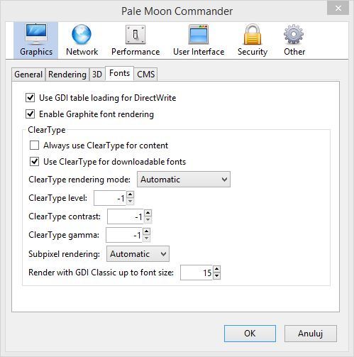Increase ClearType gamma with up arrow
Screen dimensions: 354x357
147,231
